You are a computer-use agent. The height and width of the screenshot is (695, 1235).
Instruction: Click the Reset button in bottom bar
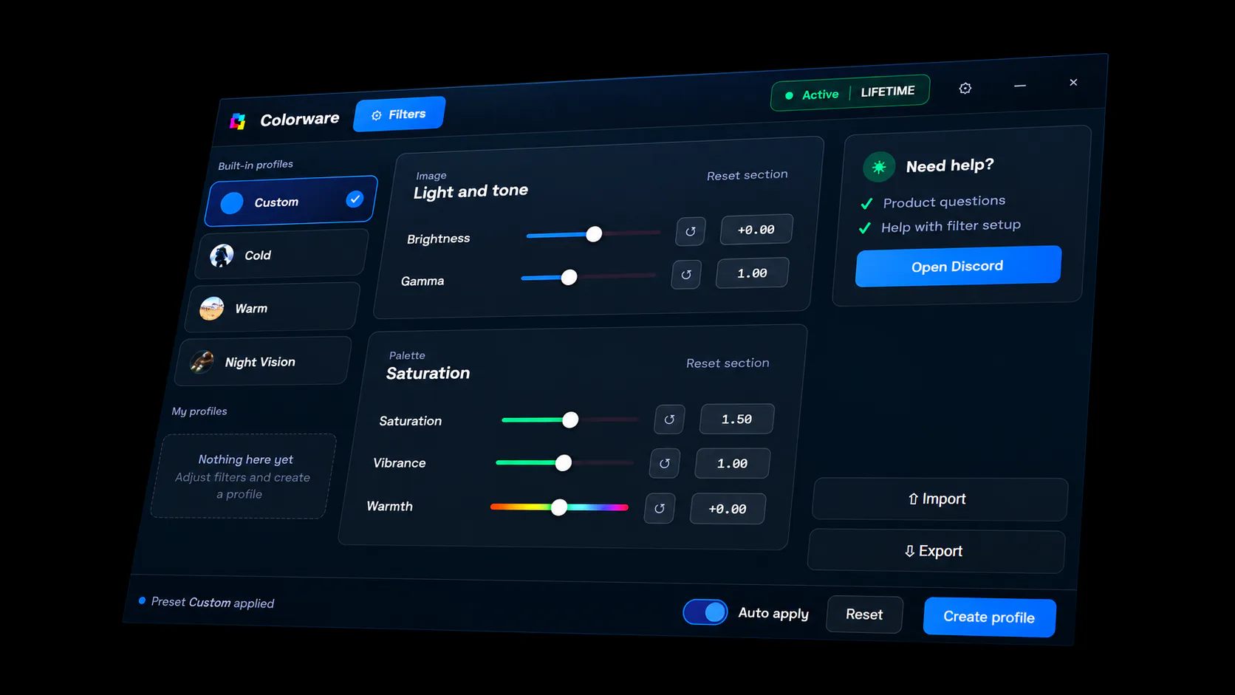tap(864, 614)
